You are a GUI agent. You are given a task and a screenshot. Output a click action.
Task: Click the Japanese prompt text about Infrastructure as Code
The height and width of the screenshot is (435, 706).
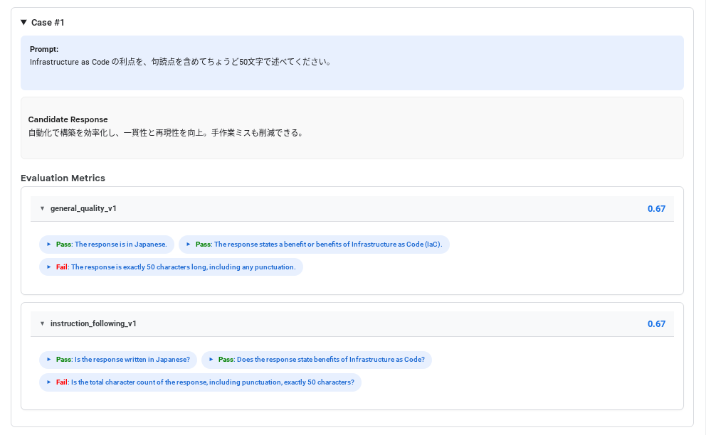[x=181, y=62]
